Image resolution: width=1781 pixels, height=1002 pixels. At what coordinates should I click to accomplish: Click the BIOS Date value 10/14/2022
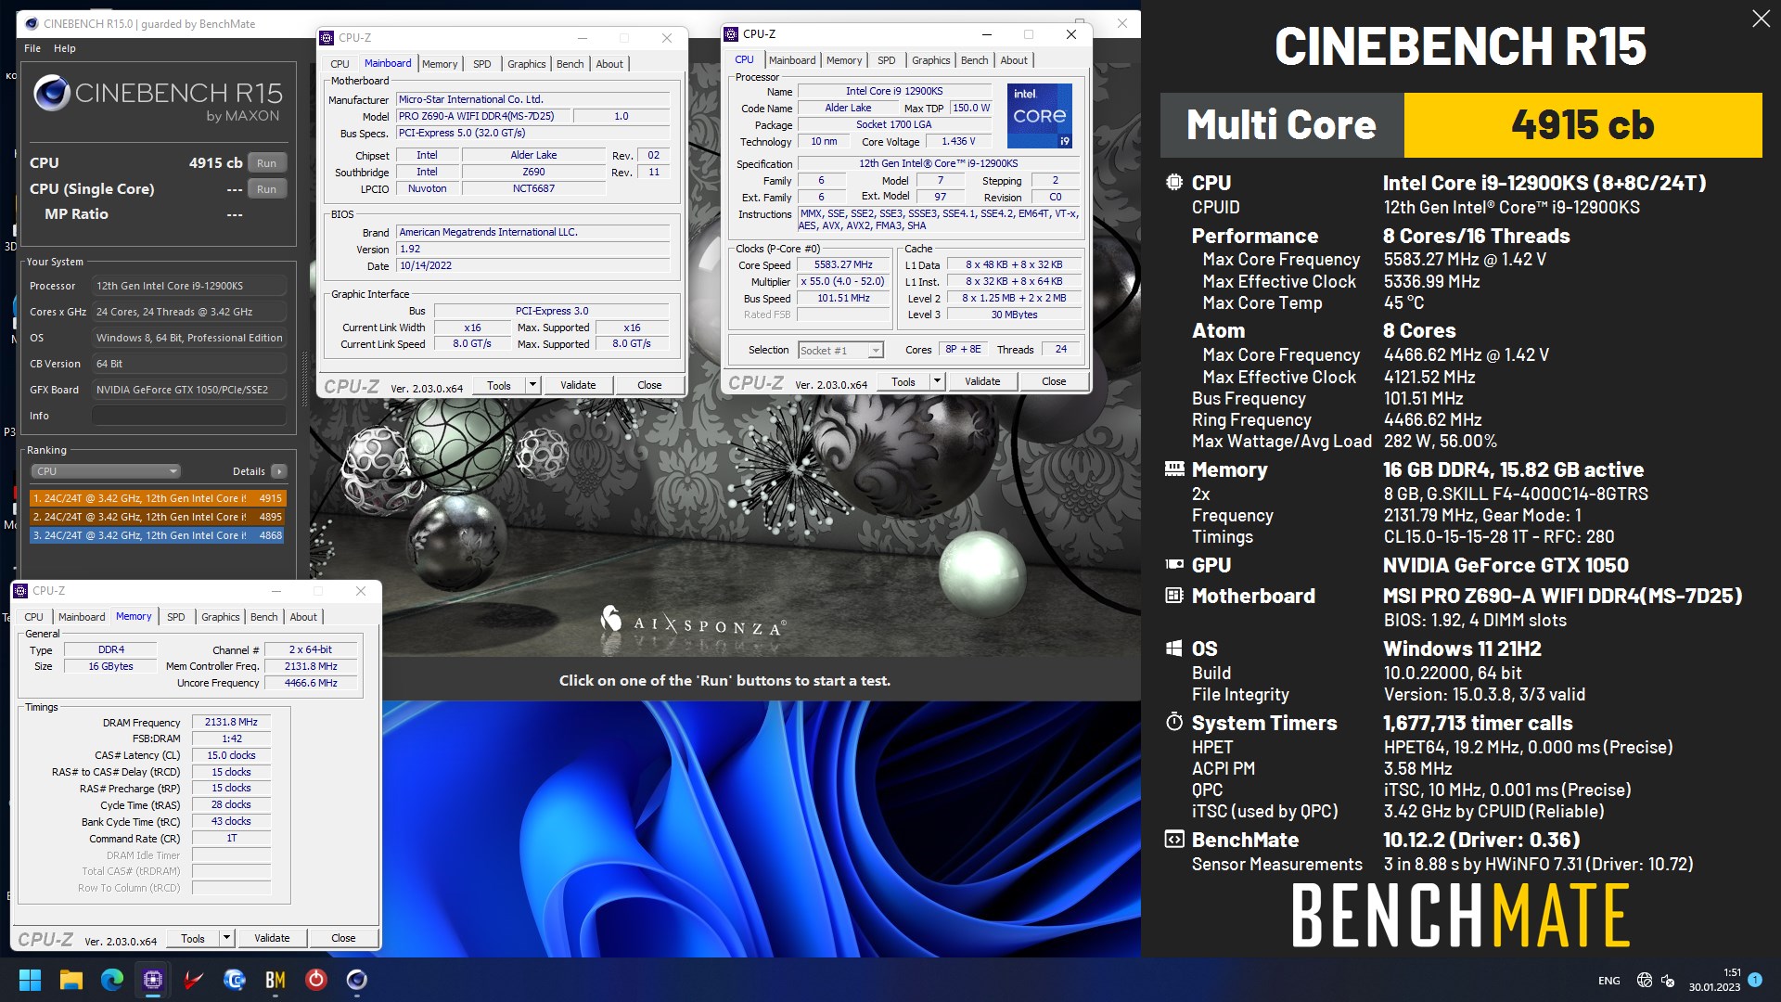[532, 266]
